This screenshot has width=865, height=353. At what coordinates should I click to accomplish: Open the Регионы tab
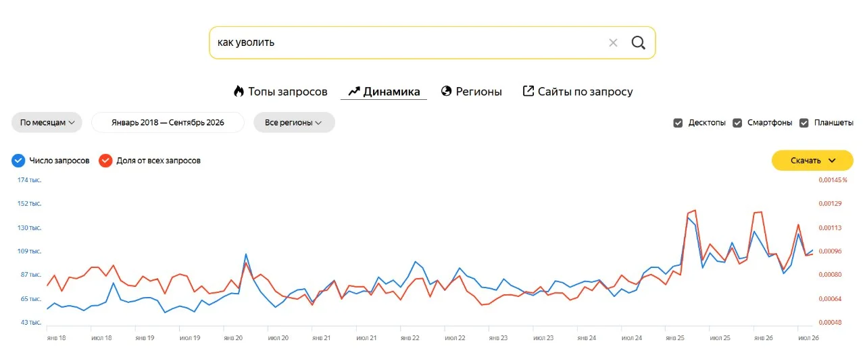(x=471, y=91)
